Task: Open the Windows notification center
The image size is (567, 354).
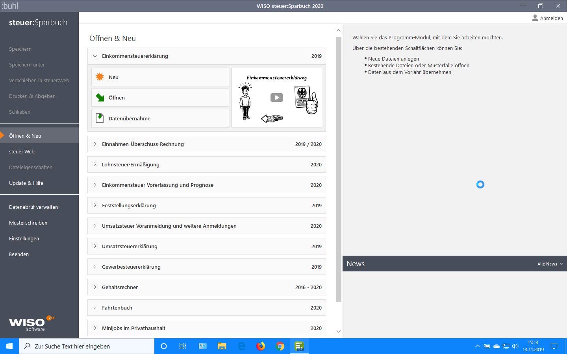Action: click(554, 346)
